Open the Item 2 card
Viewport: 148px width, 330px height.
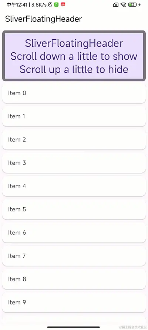(x=74, y=139)
